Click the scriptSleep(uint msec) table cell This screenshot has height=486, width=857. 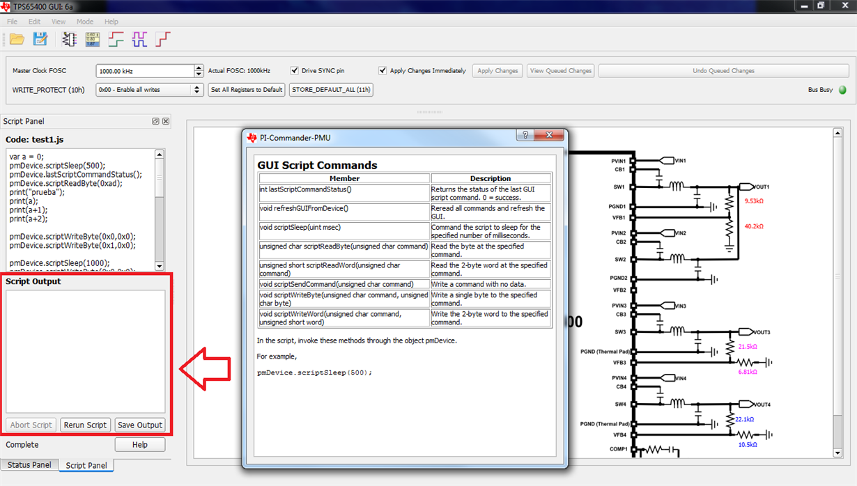[344, 231]
